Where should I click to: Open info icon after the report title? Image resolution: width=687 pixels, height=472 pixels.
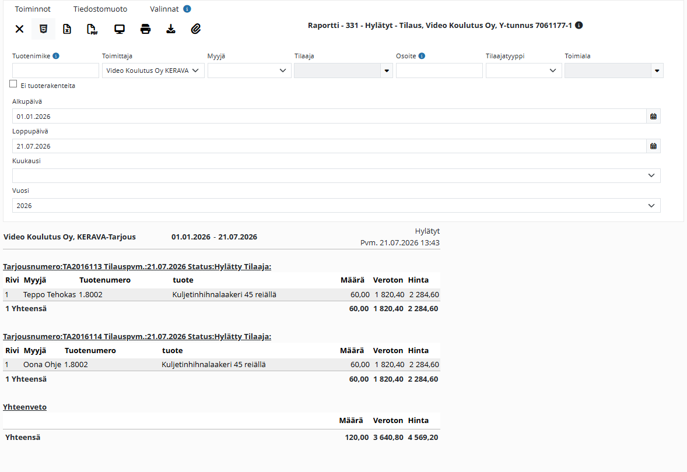coord(579,26)
